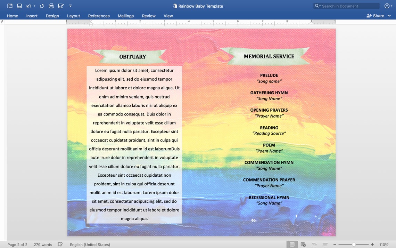Click the POEM heading text
The image size is (396, 248).
coord(269,145)
